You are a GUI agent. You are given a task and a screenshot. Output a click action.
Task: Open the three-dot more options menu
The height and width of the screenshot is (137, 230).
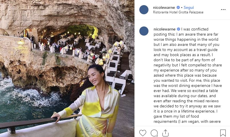click(x=223, y=10)
